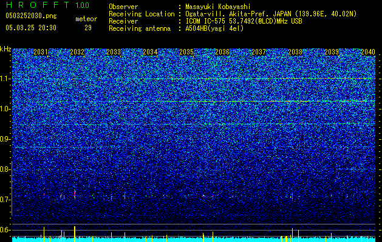Click the file name 0503252030.png

coord(31,16)
